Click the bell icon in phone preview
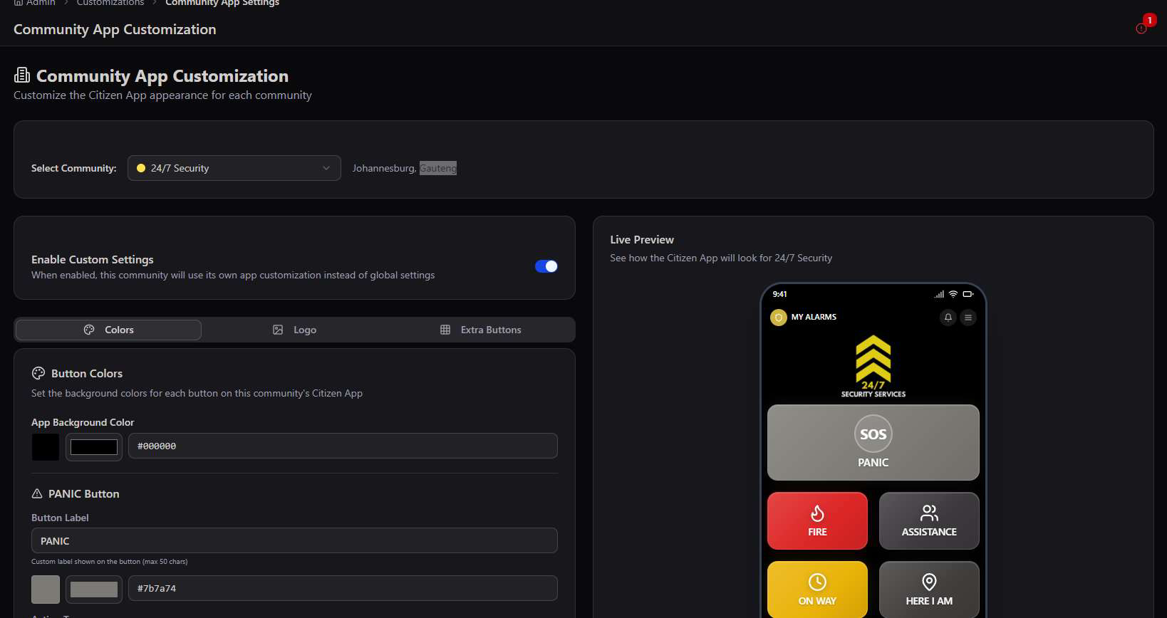 [948, 318]
